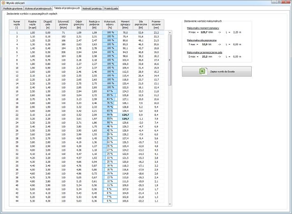Click the Reakcja w podporze column header
The width and height of the screenshot is (292, 214).
click(94, 25)
